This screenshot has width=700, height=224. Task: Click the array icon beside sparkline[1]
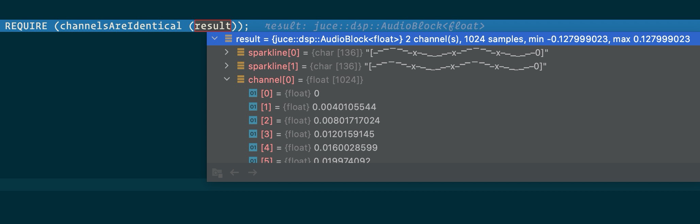point(241,66)
